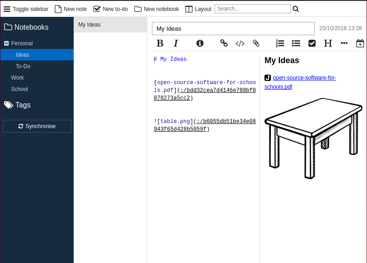Screen dimensions: 367x263
Task: Insert a checkbox item from the toolbar
Action: (312, 43)
